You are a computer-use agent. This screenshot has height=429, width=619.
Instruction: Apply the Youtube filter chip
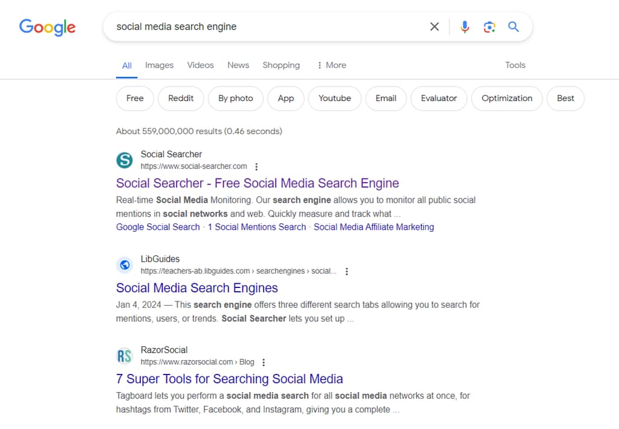click(x=335, y=99)
